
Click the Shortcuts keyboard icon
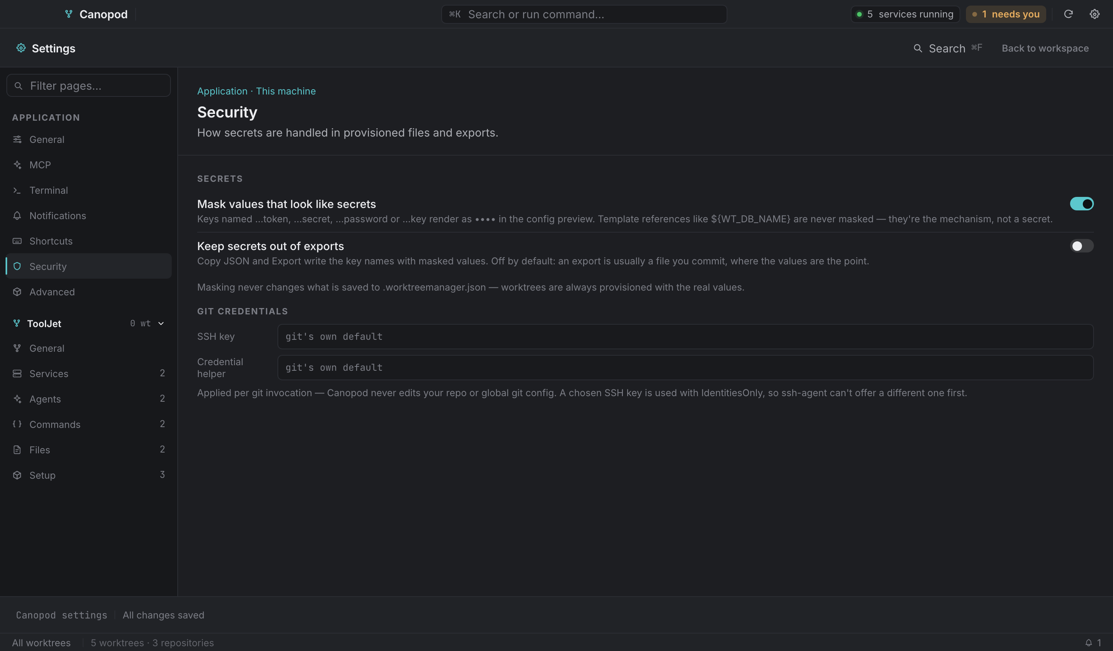click(x=17, y=241)
